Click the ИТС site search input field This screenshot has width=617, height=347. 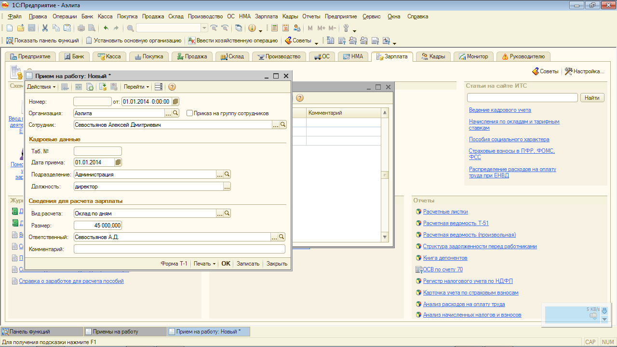pos(523,98)
